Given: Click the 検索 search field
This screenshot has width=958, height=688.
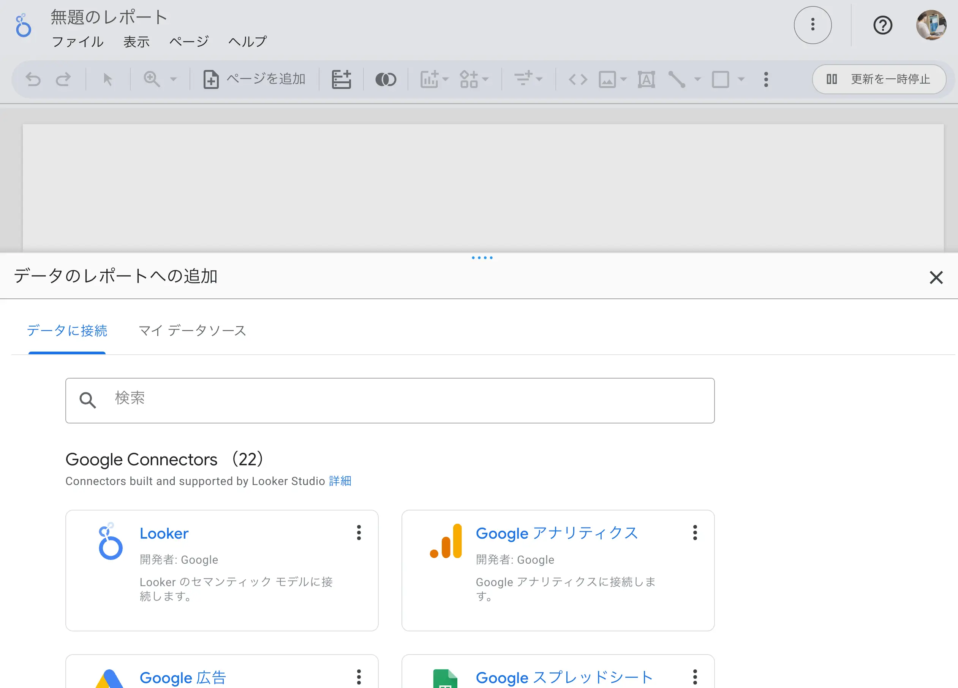Looking at the screenshot, I should 390,400.
